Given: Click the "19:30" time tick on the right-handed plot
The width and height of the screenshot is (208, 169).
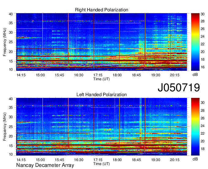Looking at the screenshot, I should pyautogui.click(x=156, y=75).
